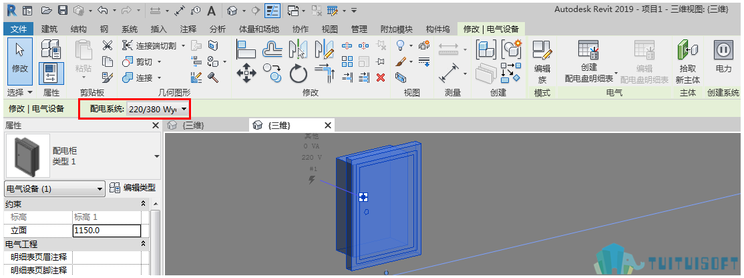The height and width of the screenshot is (278, 744).
Task: Open Type Properties icon above 属性
Action: point(50,49)
